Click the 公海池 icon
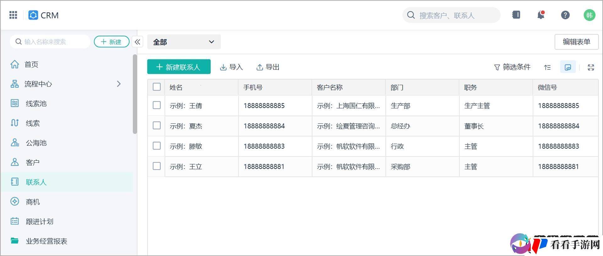The width and height of the screenshot is (603, 256). tap(15, 143)
